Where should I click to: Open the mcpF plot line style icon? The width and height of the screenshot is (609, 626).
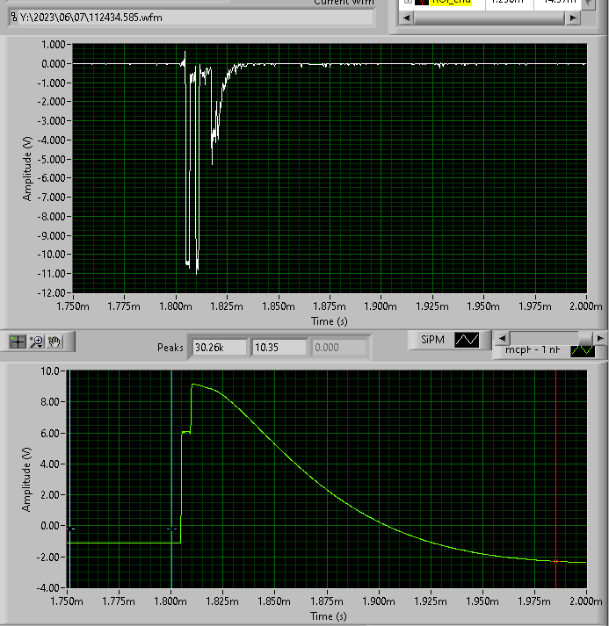583,350
